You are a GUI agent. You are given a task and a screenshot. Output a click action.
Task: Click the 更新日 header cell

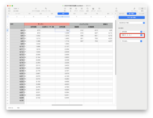tap(106, 24)
